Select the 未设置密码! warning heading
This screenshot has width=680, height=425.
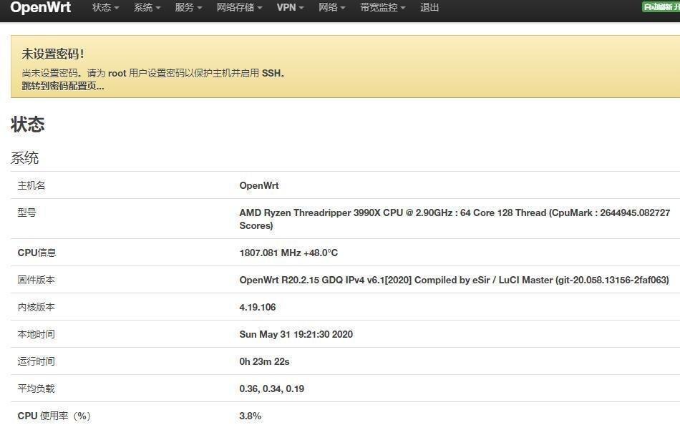click(53, 54)
